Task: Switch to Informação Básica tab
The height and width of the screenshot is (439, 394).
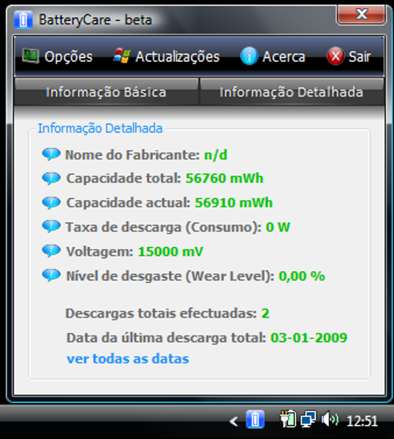Action: tap(106, 92)
